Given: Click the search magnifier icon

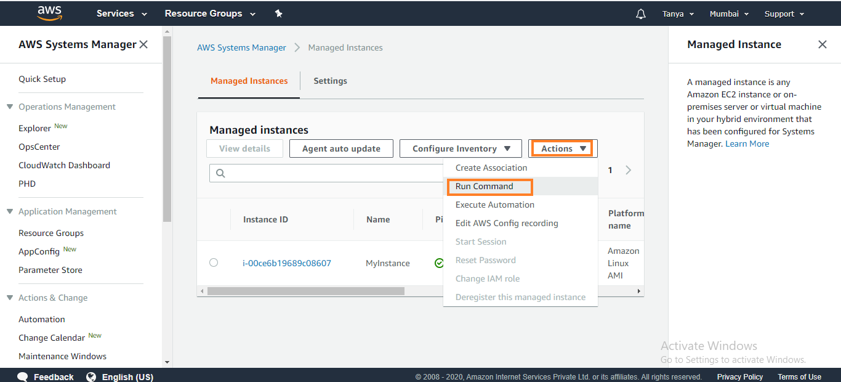Looking at the screenshot, I should pos(220,173).
